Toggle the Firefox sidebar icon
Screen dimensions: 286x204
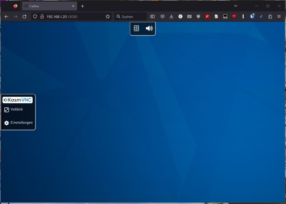[x=152, y=17]
